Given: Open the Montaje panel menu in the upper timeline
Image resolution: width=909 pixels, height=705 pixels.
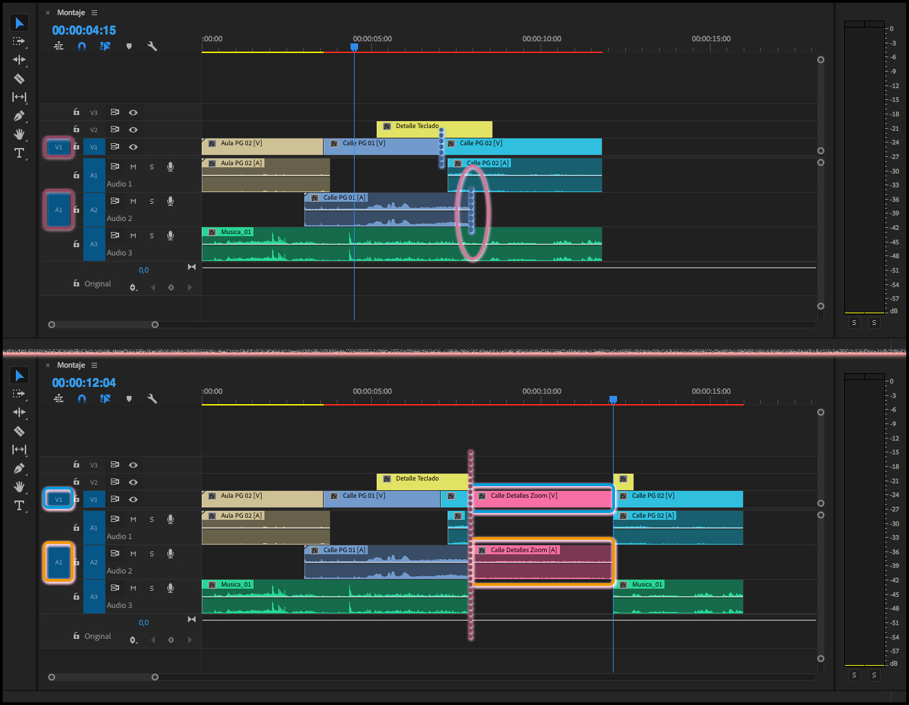Looking at the screenshot, I should click(94, 12).
